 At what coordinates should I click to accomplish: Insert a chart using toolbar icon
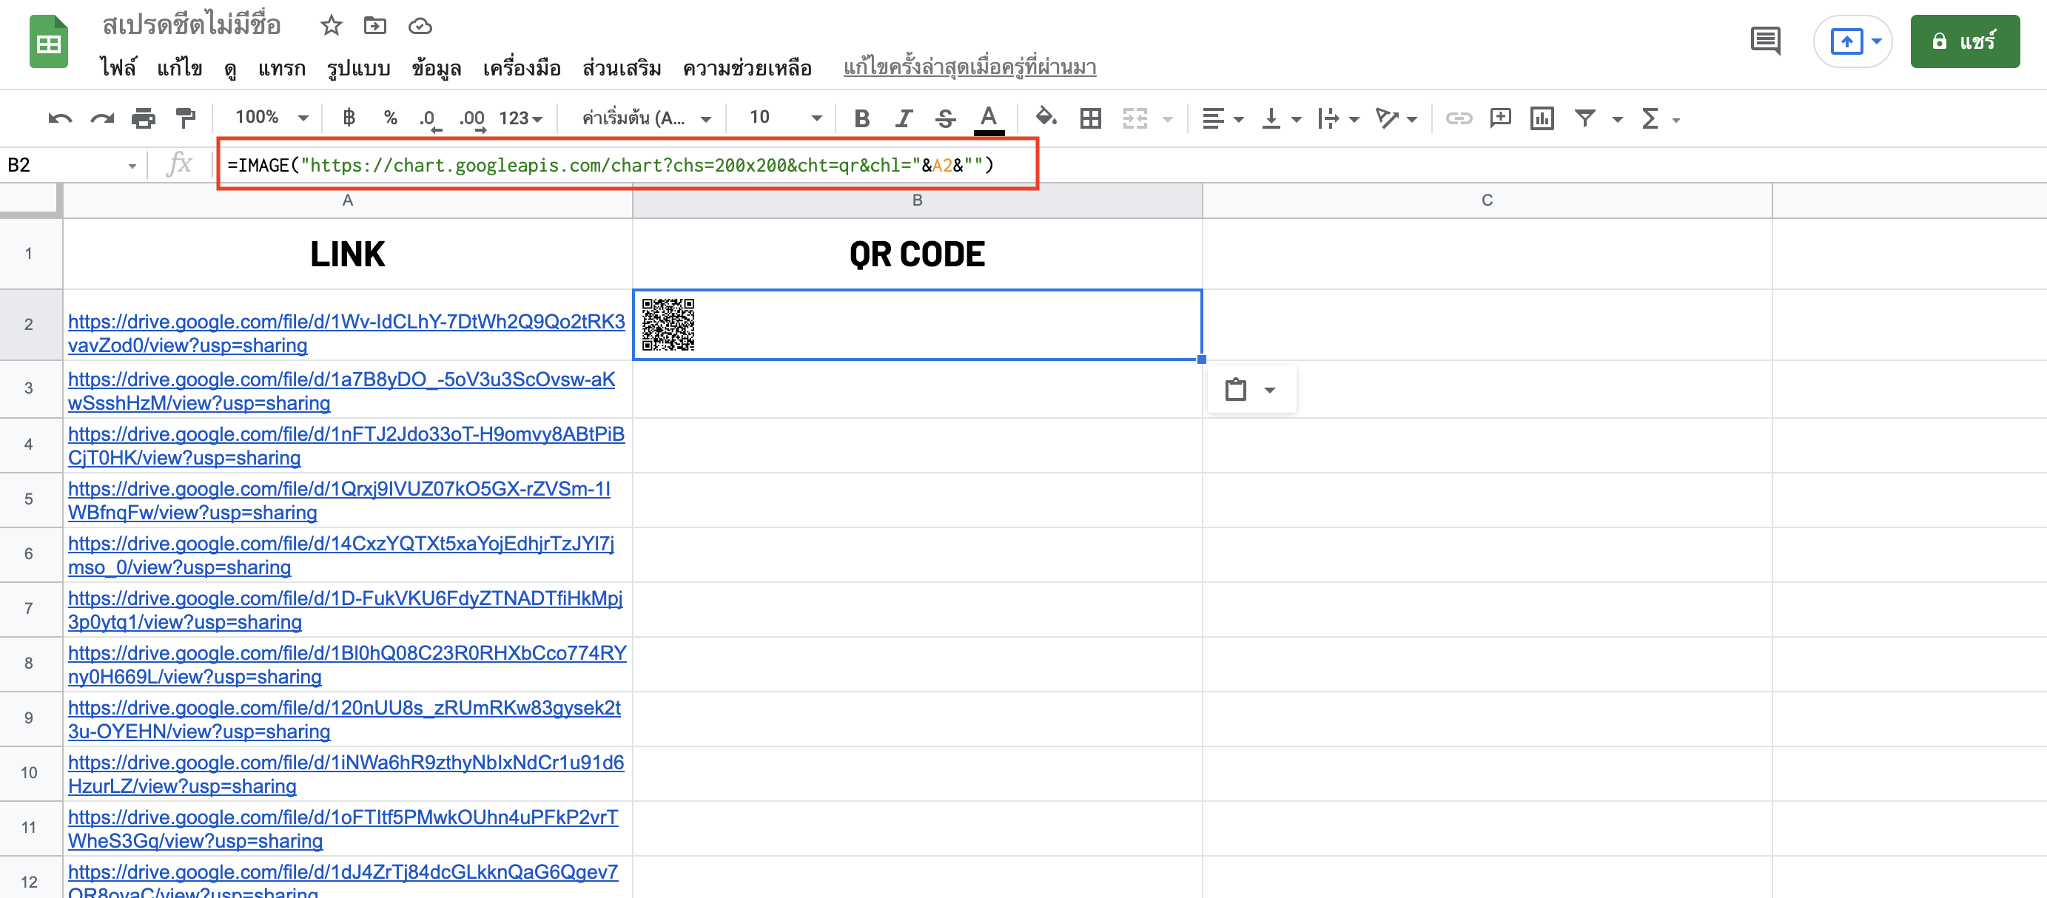coord(1542,119)
